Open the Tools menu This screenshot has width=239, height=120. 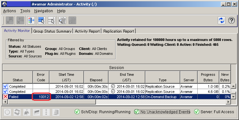25,11
